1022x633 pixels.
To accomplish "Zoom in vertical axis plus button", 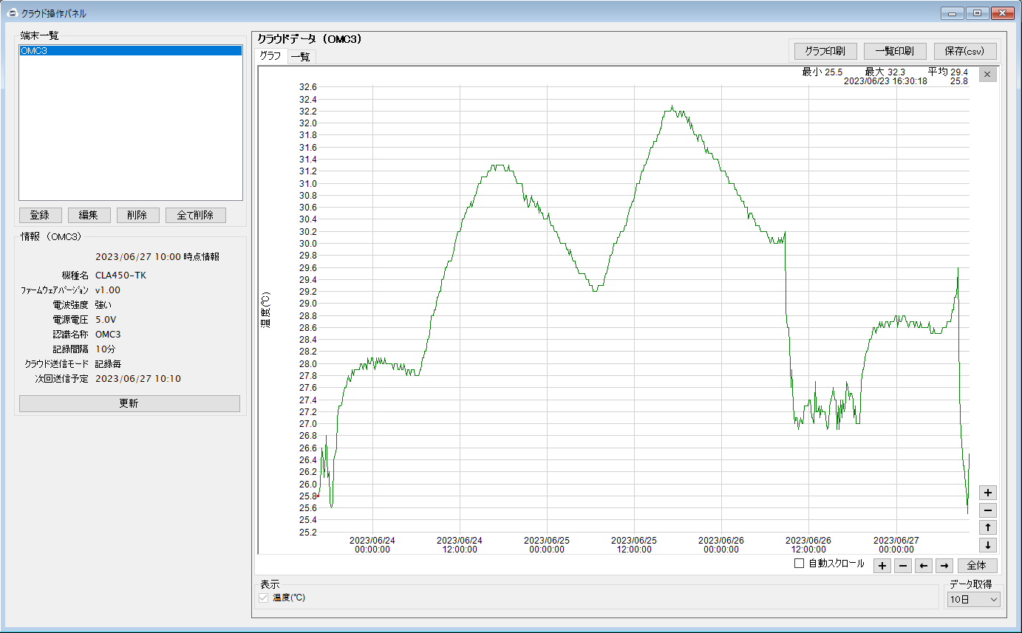I will pyautogui.click(x=988, y=493).
